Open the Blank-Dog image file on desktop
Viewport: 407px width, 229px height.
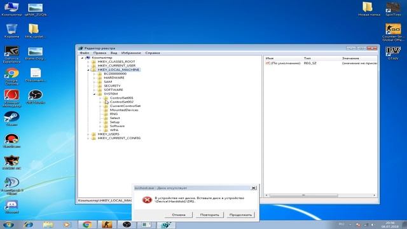point(36,53)
